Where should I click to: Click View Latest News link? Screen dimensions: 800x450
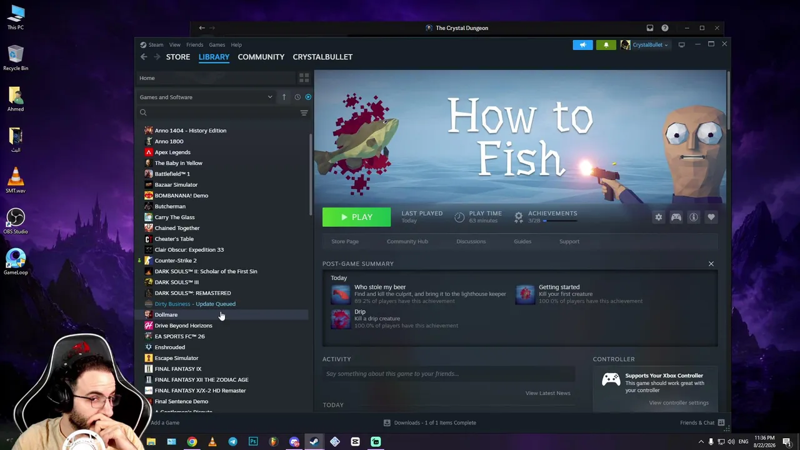[548, 393]
